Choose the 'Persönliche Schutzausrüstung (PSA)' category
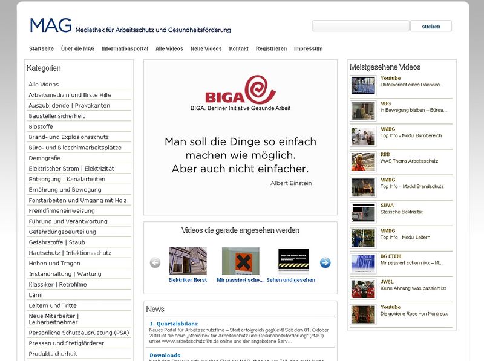This screenshot has width=484, height=361. [x=79, y=333]
